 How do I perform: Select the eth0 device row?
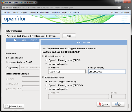pos(23,40)
